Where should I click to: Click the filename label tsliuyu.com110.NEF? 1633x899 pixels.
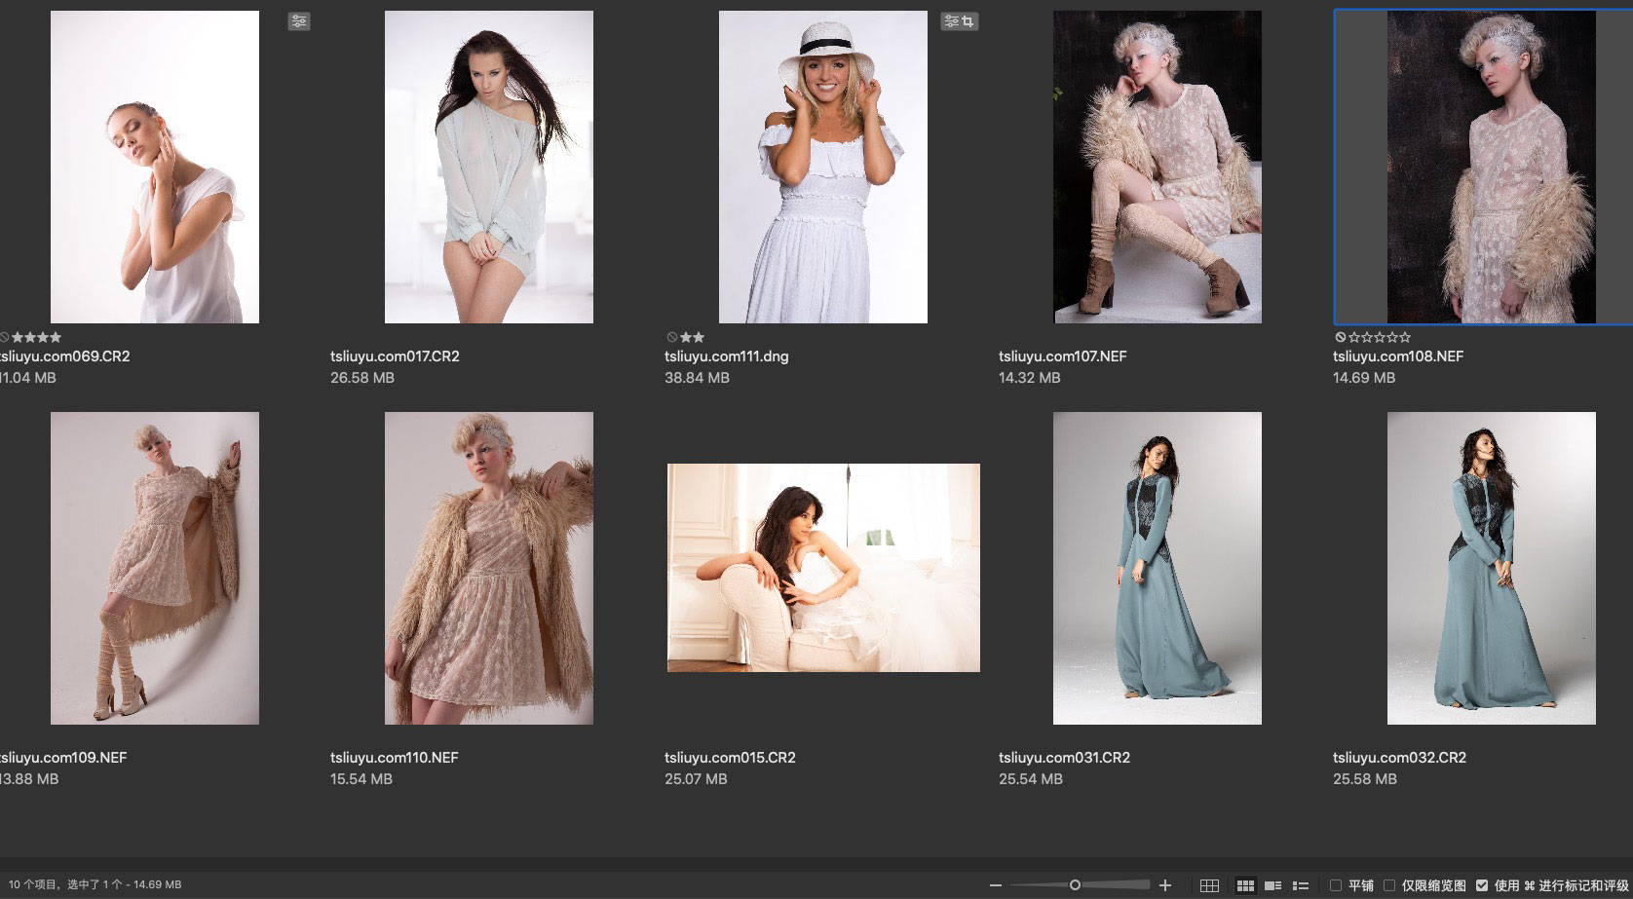tap(394, 758)
